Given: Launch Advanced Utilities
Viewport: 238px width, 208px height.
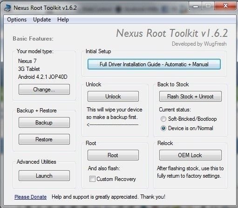Looking at the screenshot, I should [44, 176].
